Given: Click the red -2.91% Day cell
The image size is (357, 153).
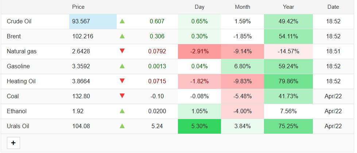Looking at the screenshot, I should [x=199, y=51].
